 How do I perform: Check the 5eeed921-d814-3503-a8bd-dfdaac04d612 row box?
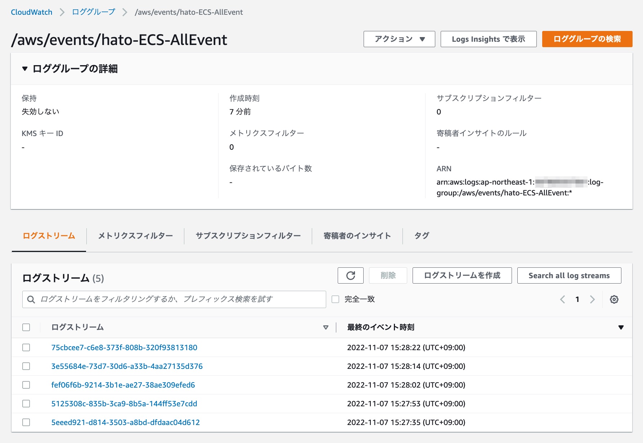[x=26, y=422]
